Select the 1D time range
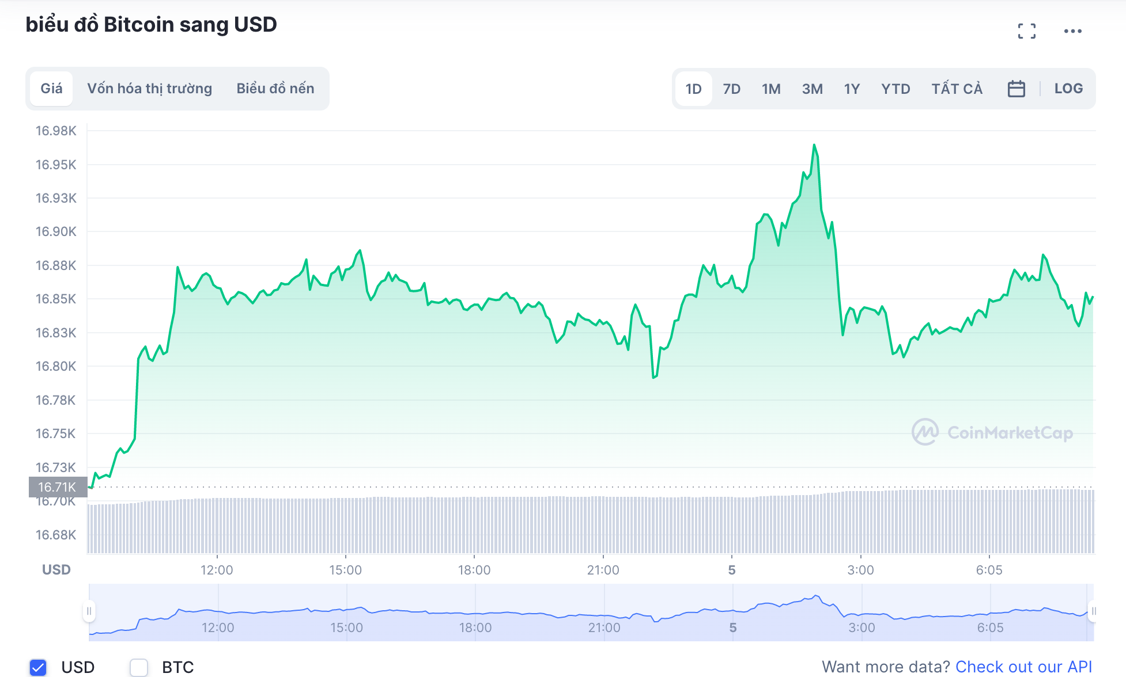 tap(693, 89)
